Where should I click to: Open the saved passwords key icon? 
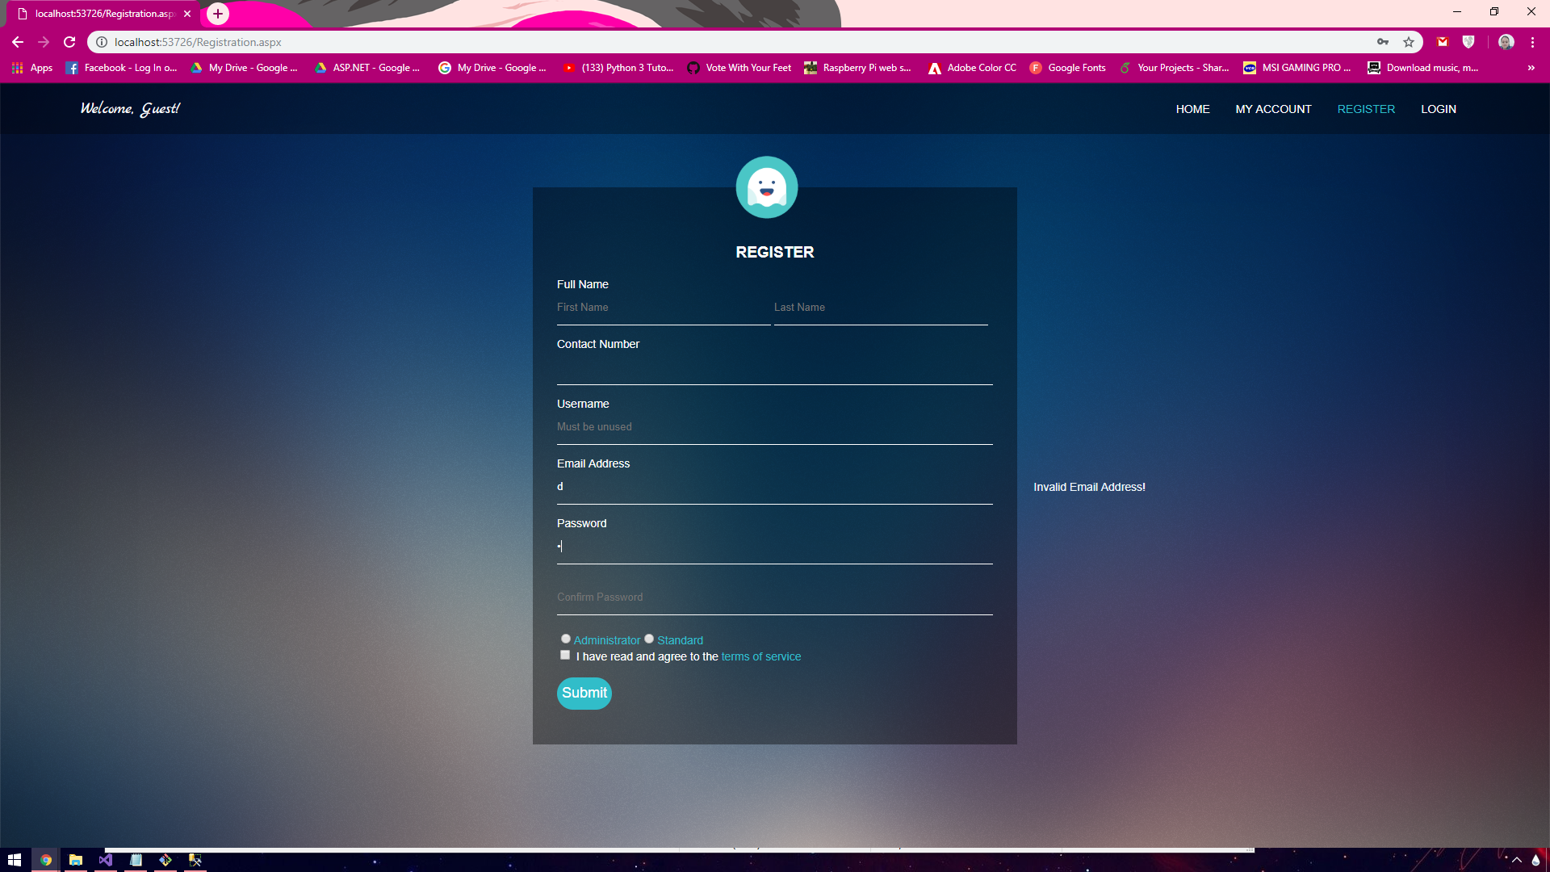[1383, 42]
